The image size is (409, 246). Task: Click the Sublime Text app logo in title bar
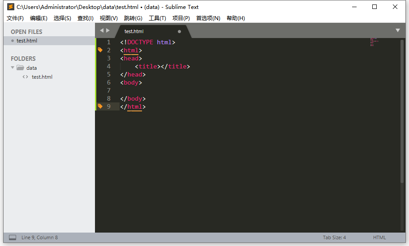click(11, 7)
